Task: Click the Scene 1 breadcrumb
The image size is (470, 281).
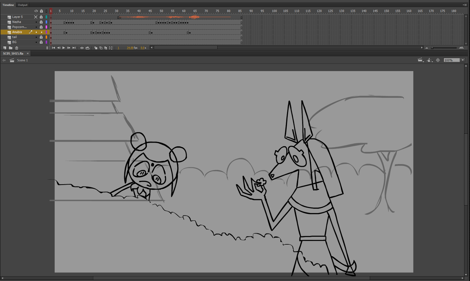Action: (x=22, y=60)
